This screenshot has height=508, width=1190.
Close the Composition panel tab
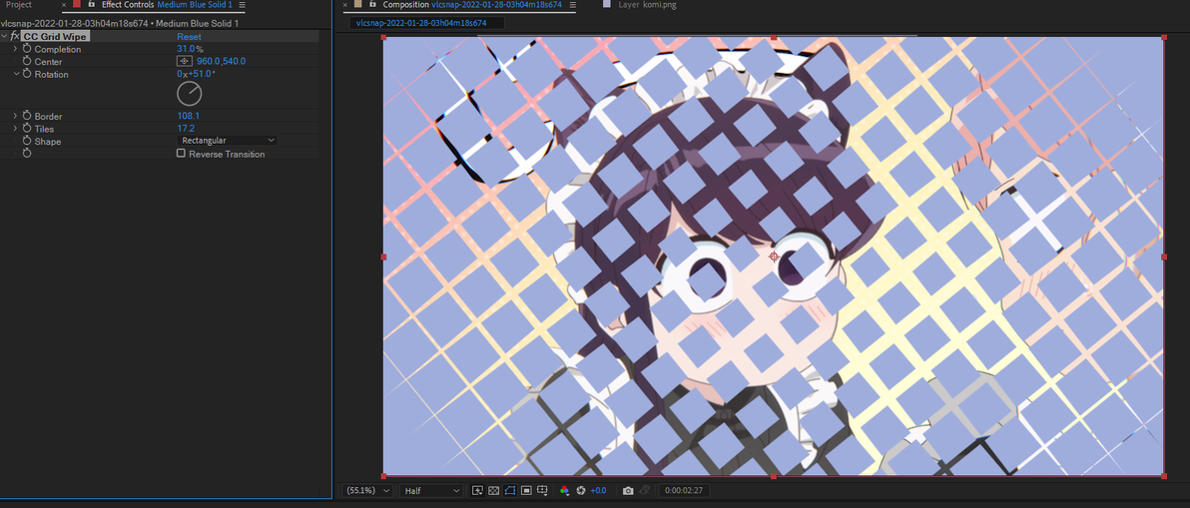point(345,5)
